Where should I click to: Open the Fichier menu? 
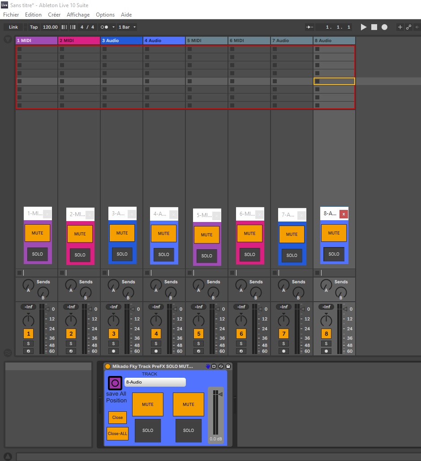[11, 15]
